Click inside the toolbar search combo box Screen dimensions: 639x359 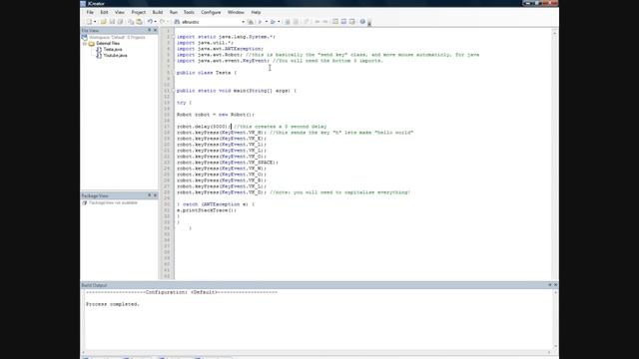[x=211, y=22]
